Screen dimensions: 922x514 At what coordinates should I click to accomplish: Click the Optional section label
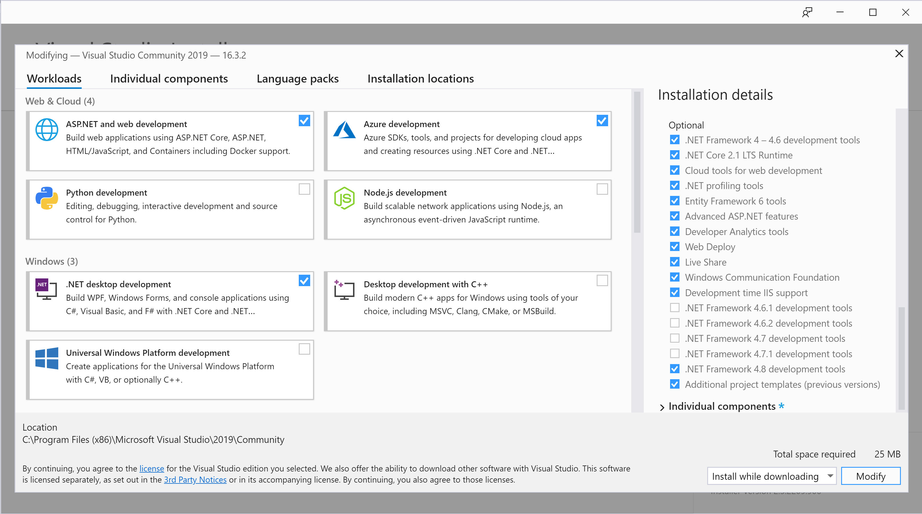pyautogui.click(x=686, y=125)
